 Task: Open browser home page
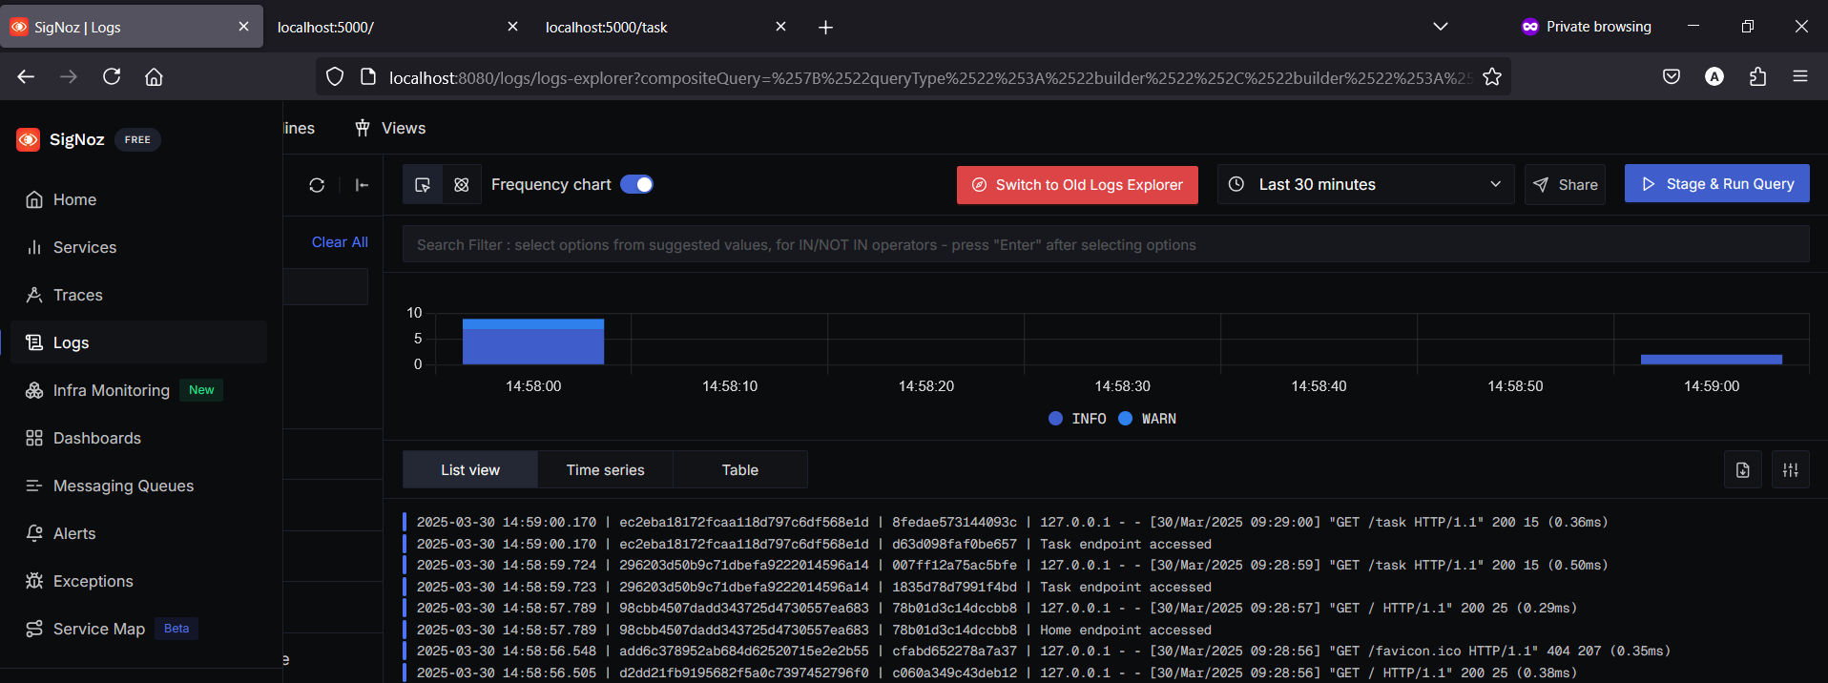(x=154, y=76)
